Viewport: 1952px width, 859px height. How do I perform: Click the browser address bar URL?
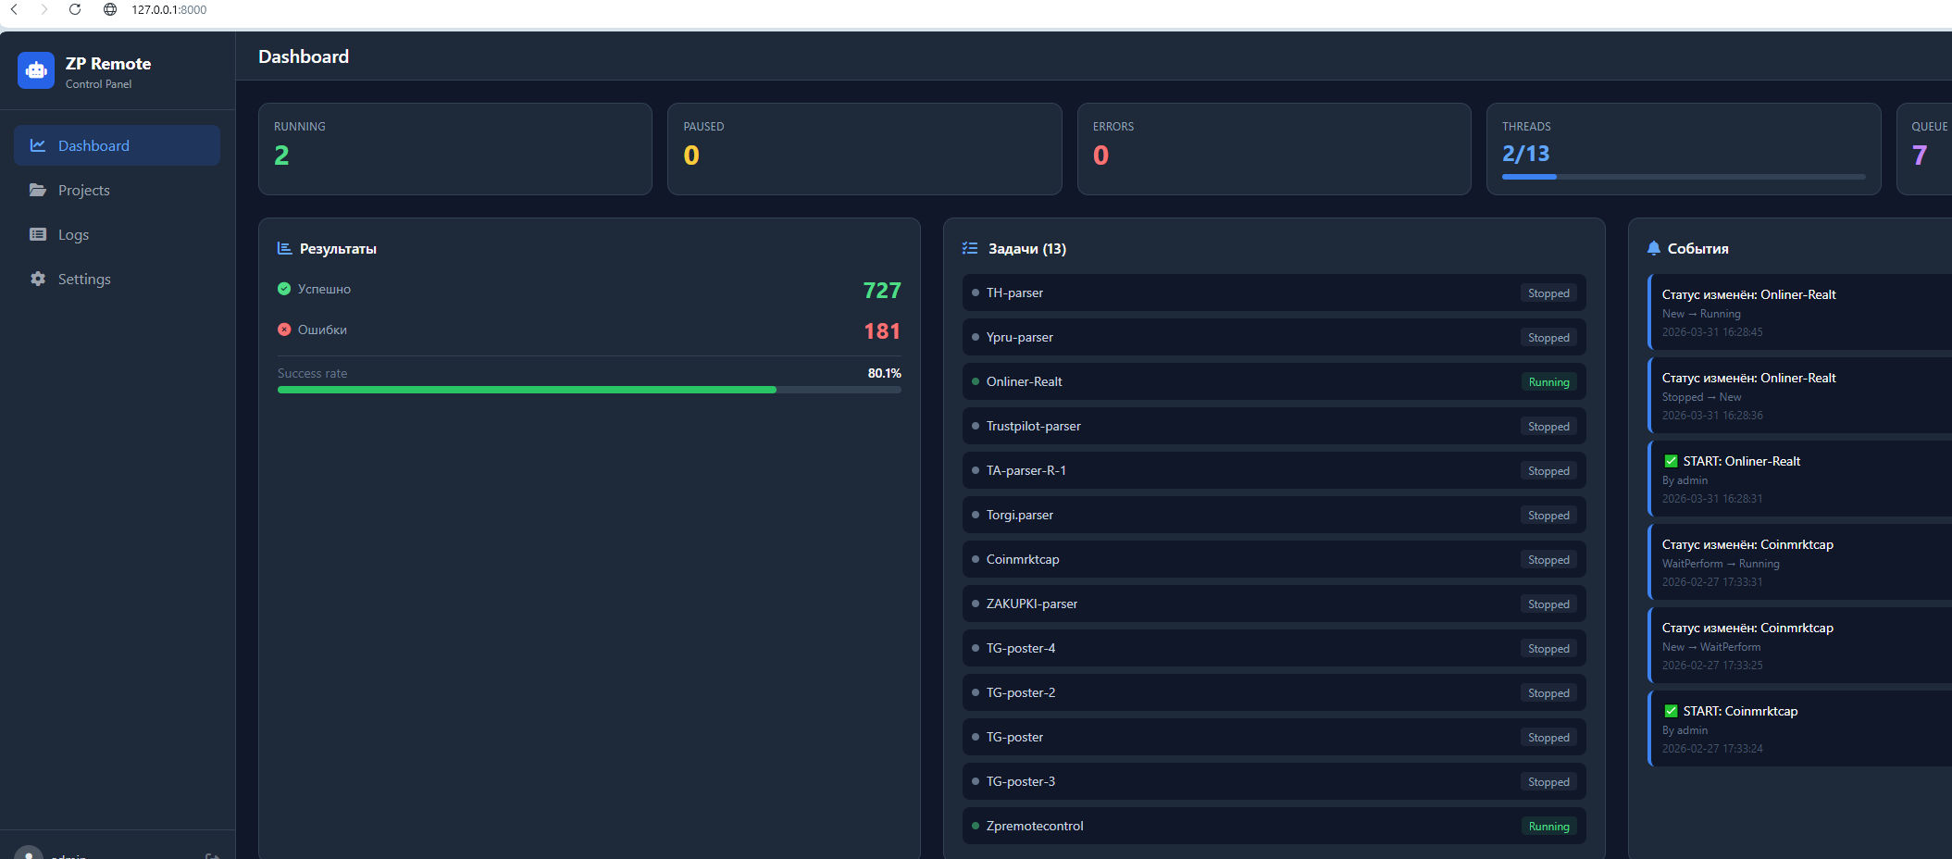coord(169,9)
